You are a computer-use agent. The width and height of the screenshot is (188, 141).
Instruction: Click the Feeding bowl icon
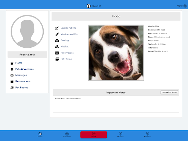pos(57,40)
